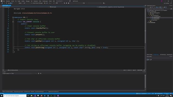The image size is (173, 97).
Task: Open the Debuggen menu
Action: (28, 1)
